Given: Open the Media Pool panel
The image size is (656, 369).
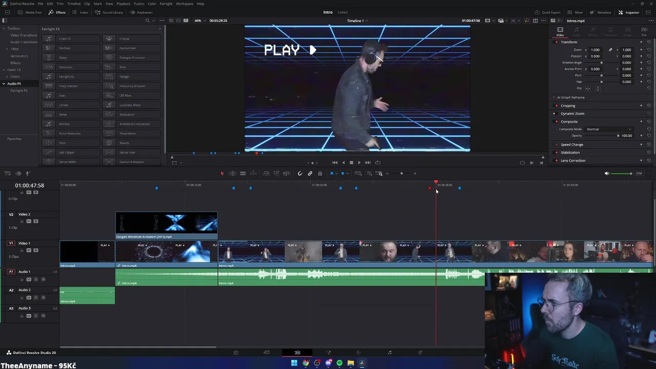Looking at the screenshot, I should (31, 12).
